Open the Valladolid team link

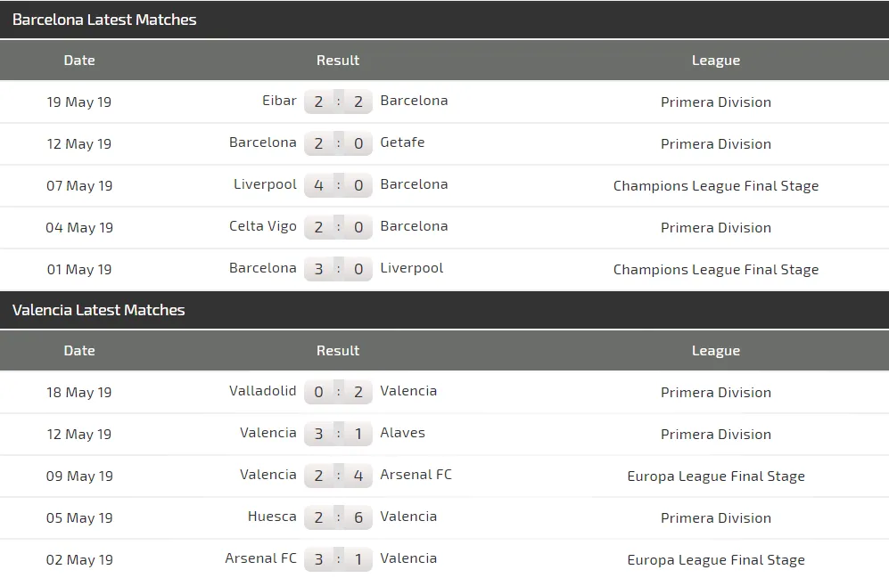pos(262,391)
